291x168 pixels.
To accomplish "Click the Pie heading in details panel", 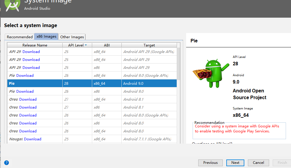I will pyautogui.click(x=194, y=41).
